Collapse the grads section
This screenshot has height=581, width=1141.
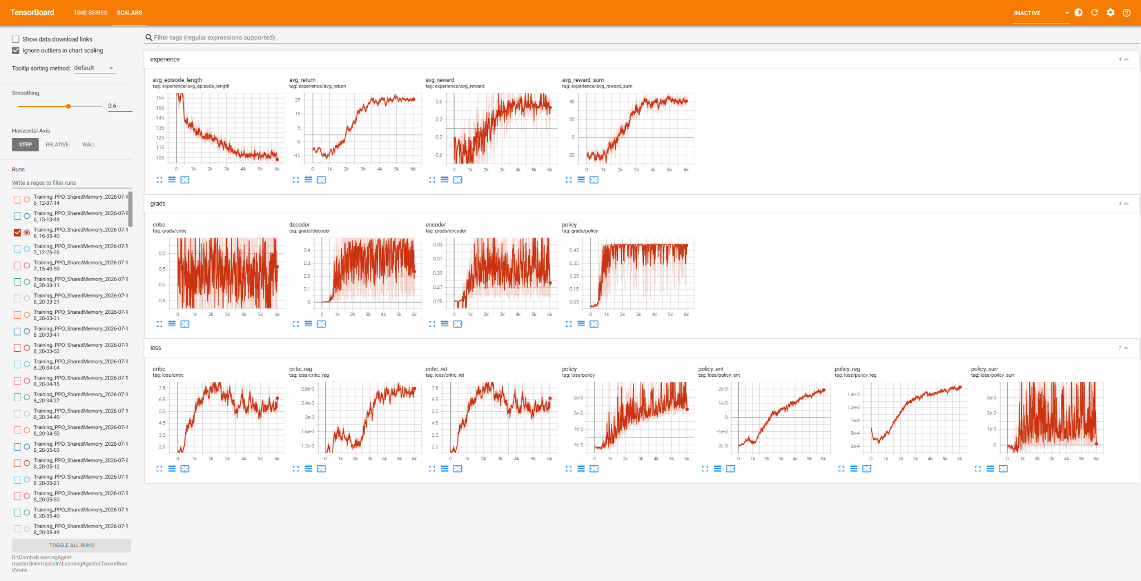pos(1126,204)
